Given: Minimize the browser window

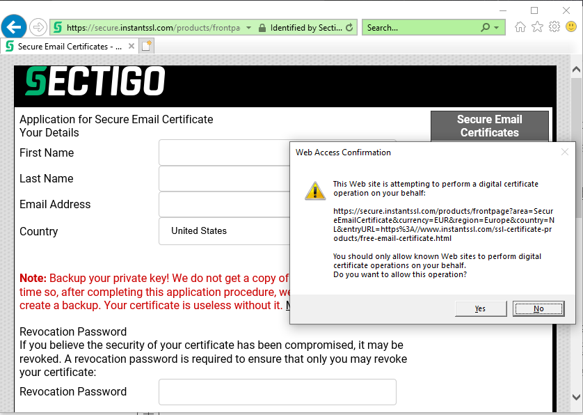Looking at the screenshot, I should click(503, 10).
